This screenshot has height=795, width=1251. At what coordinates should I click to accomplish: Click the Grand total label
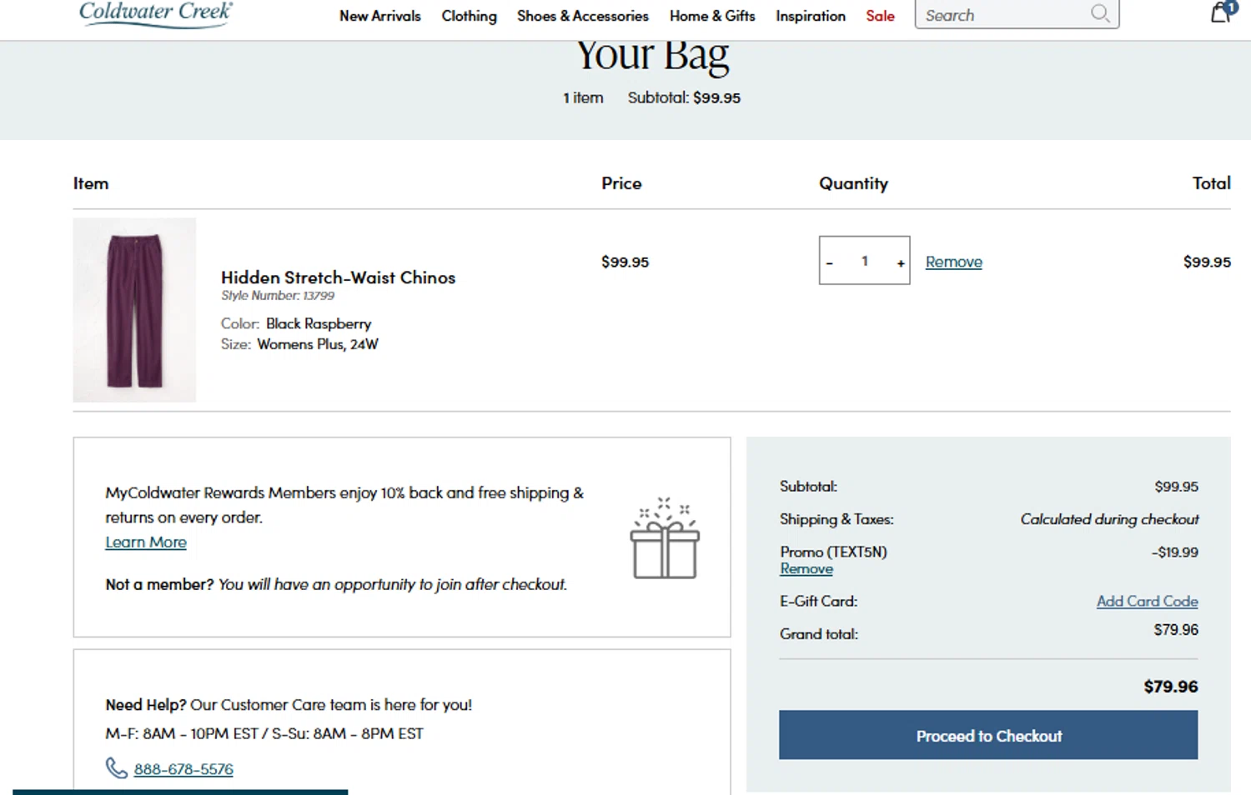pyautogui.click(x=819, y=634)
